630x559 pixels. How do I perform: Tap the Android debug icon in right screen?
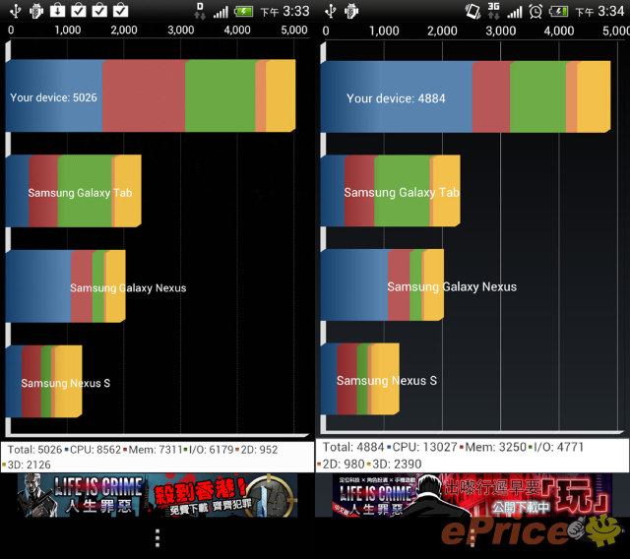(x=350, y=12)
